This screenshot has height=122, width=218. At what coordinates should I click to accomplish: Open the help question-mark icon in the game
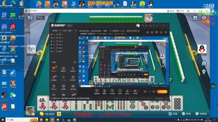point(204,18)
